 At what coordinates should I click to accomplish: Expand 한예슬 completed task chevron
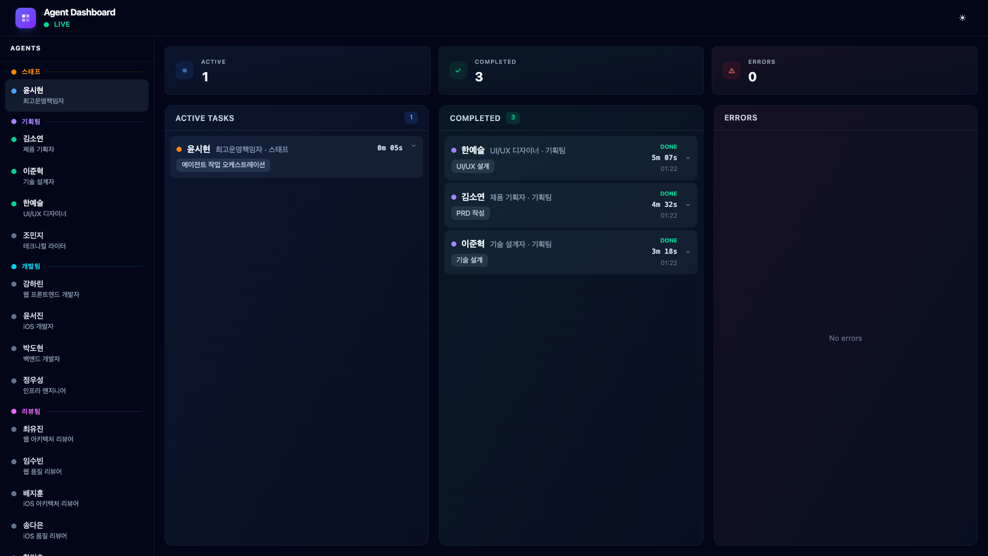click(688, 158)
